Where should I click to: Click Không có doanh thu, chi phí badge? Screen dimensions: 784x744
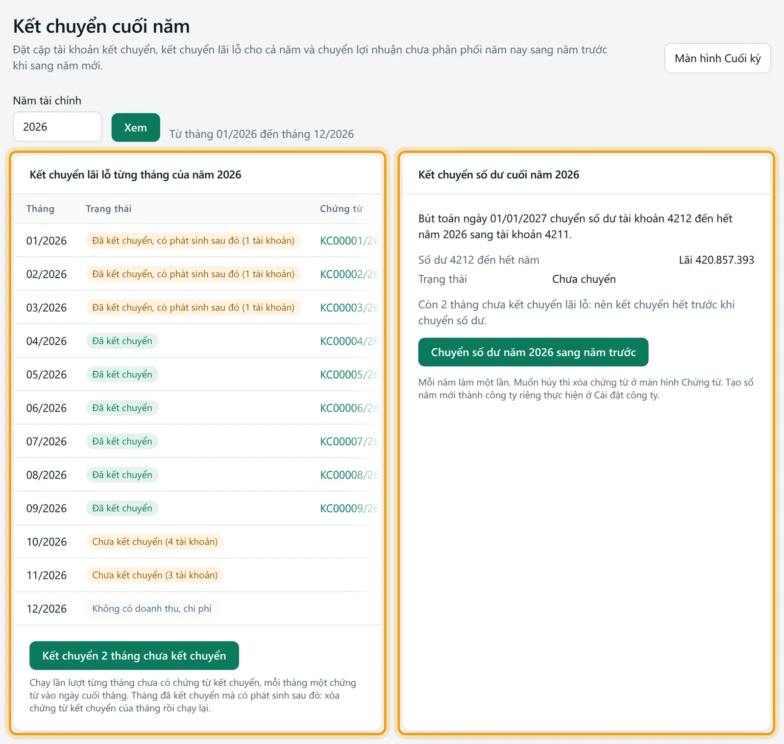(152, 609)
